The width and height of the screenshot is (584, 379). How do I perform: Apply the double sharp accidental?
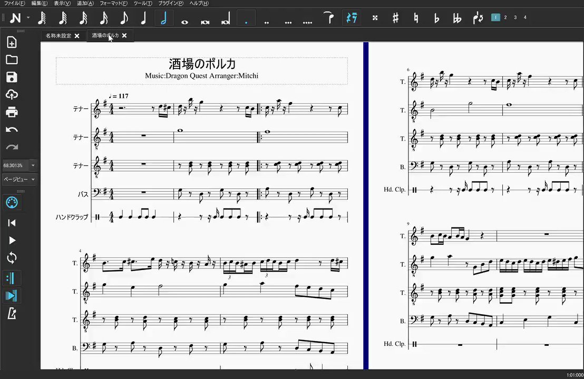tap(375, 17)
